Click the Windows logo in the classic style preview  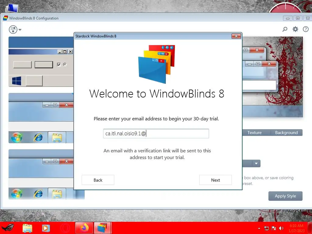click(16, 81)
